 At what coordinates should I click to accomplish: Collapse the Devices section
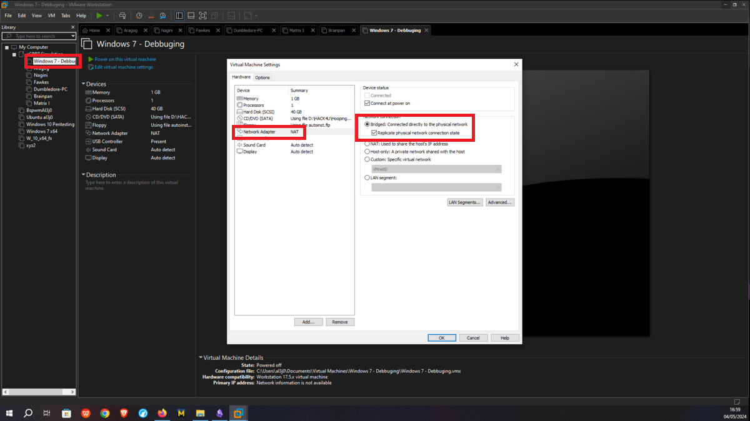(84, 84)
